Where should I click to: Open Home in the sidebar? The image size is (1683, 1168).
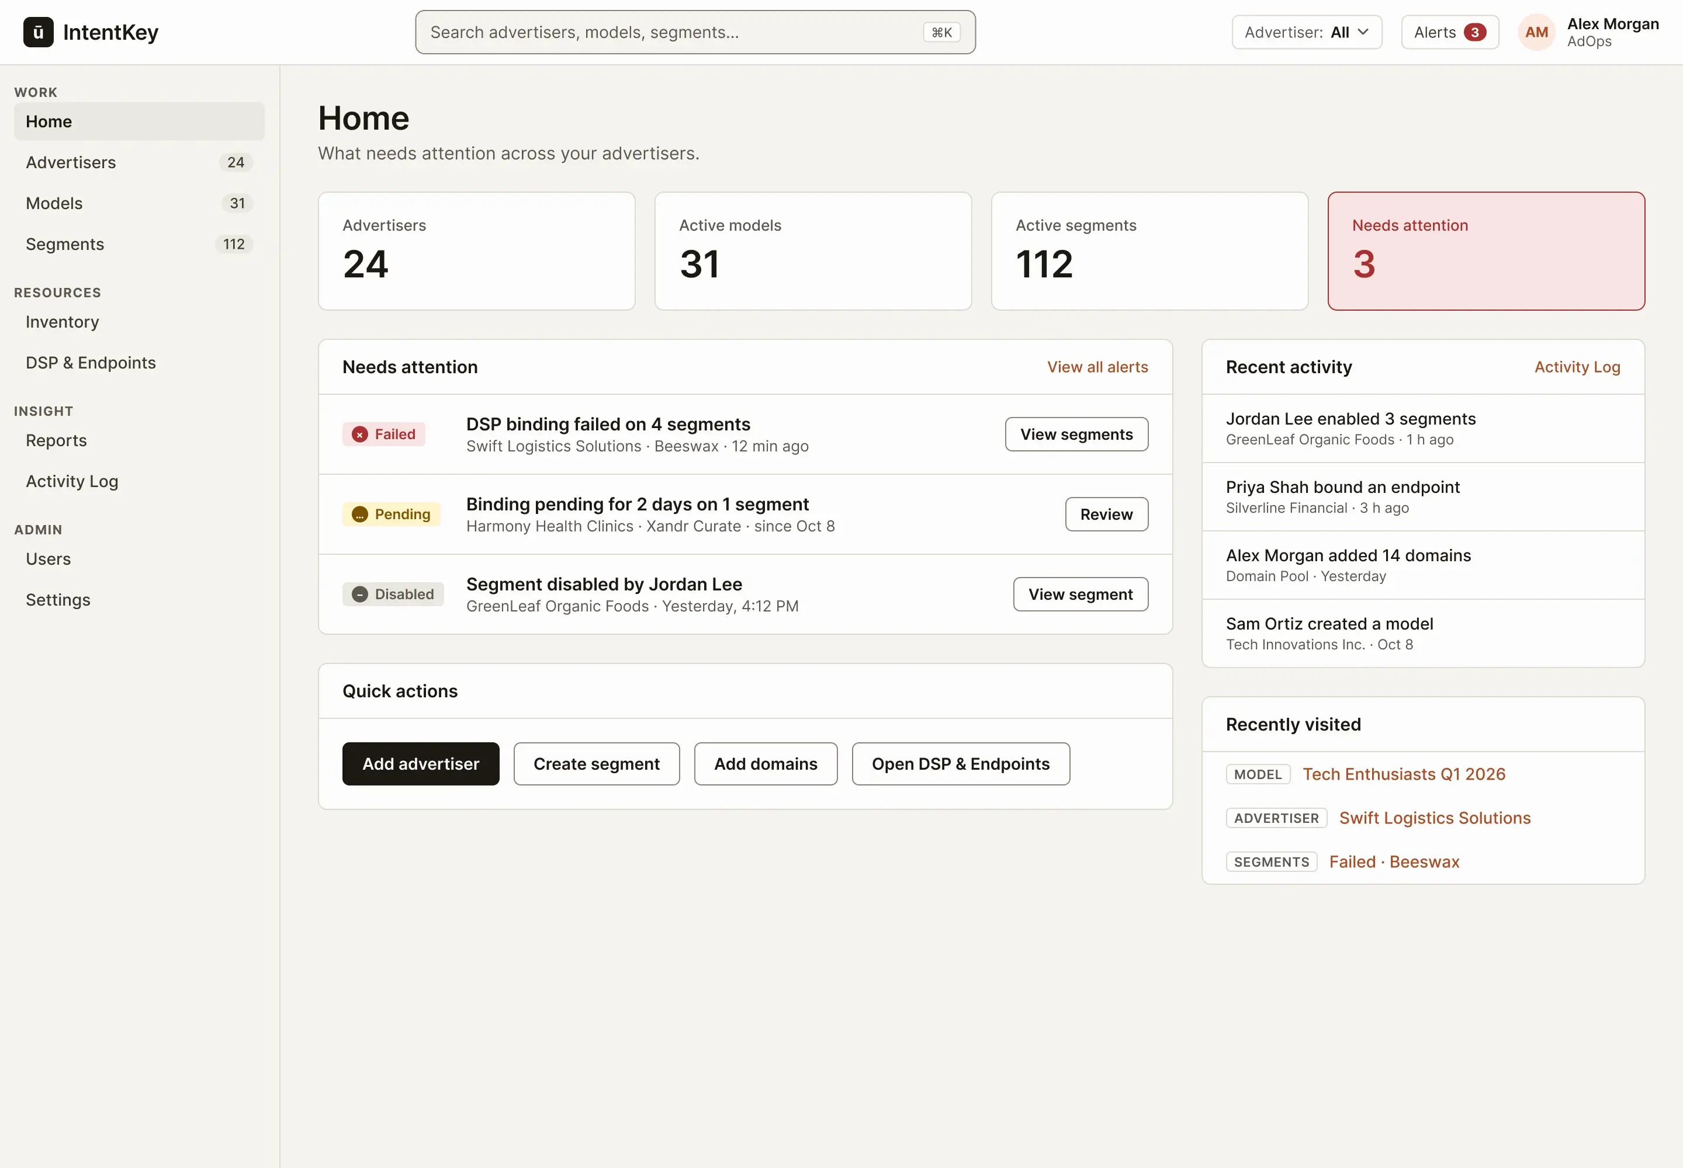pyautogui.click(x=139, y=121)
